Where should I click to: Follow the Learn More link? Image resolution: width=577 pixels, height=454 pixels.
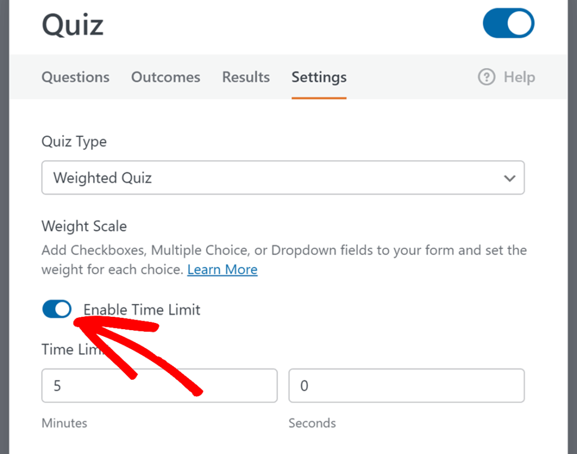pyautogui.click(x=222, y=269)
